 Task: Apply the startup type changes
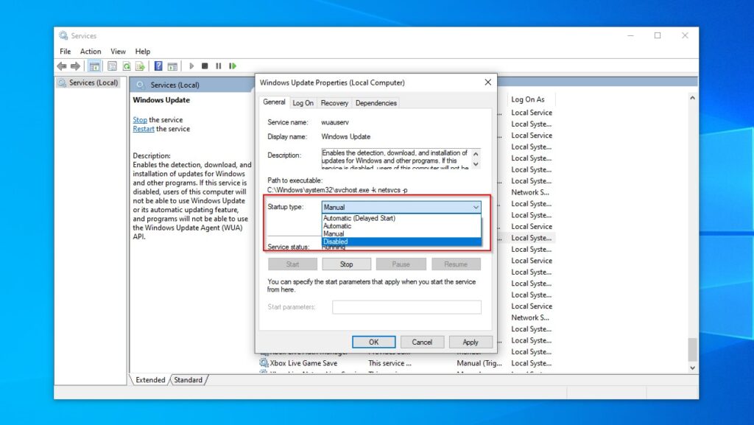tap(471, 342)
